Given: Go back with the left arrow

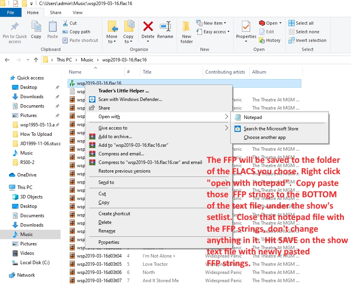Looking at the screenshot, I should tap(7, 60).
